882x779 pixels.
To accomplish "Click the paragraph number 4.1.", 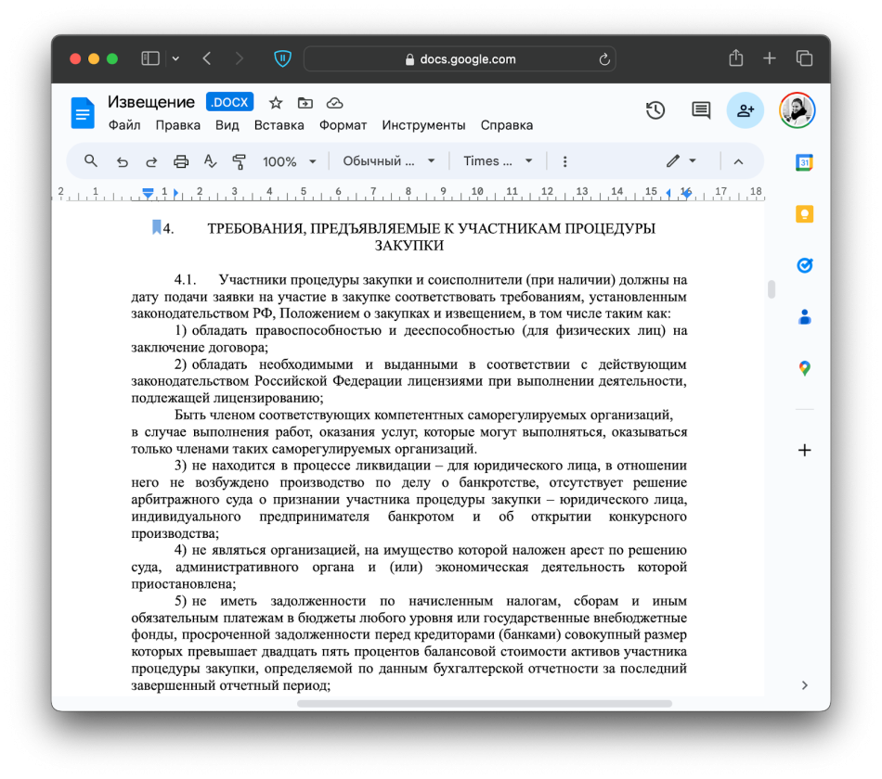I will [x=185, y=279].
